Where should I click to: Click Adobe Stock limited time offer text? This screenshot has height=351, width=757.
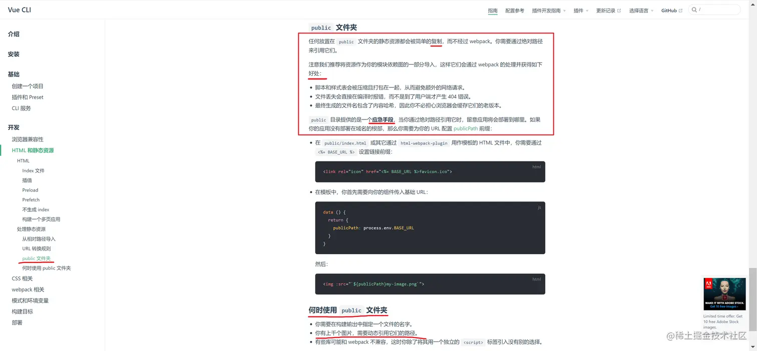tap(723, 321)
